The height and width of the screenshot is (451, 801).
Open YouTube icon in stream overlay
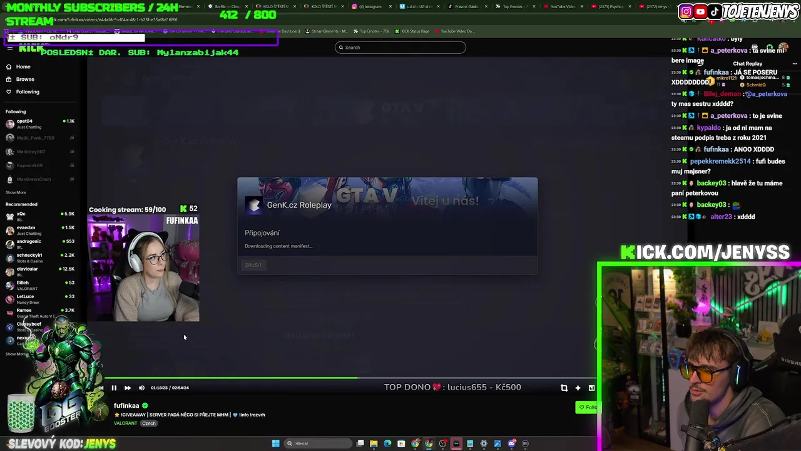pyautogui.click(x=700, y=11)
